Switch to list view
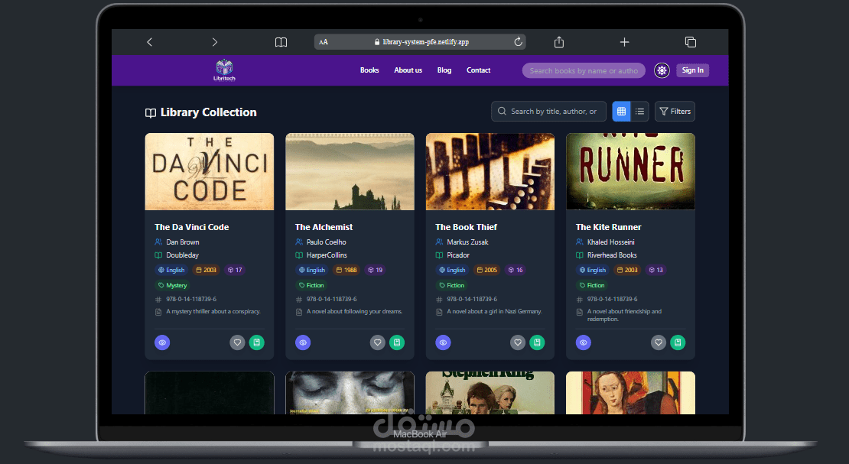 tap(639, 111)
